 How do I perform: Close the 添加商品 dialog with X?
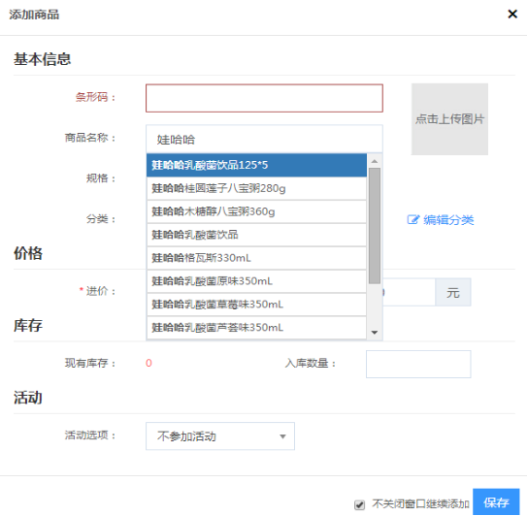[512, 15]
